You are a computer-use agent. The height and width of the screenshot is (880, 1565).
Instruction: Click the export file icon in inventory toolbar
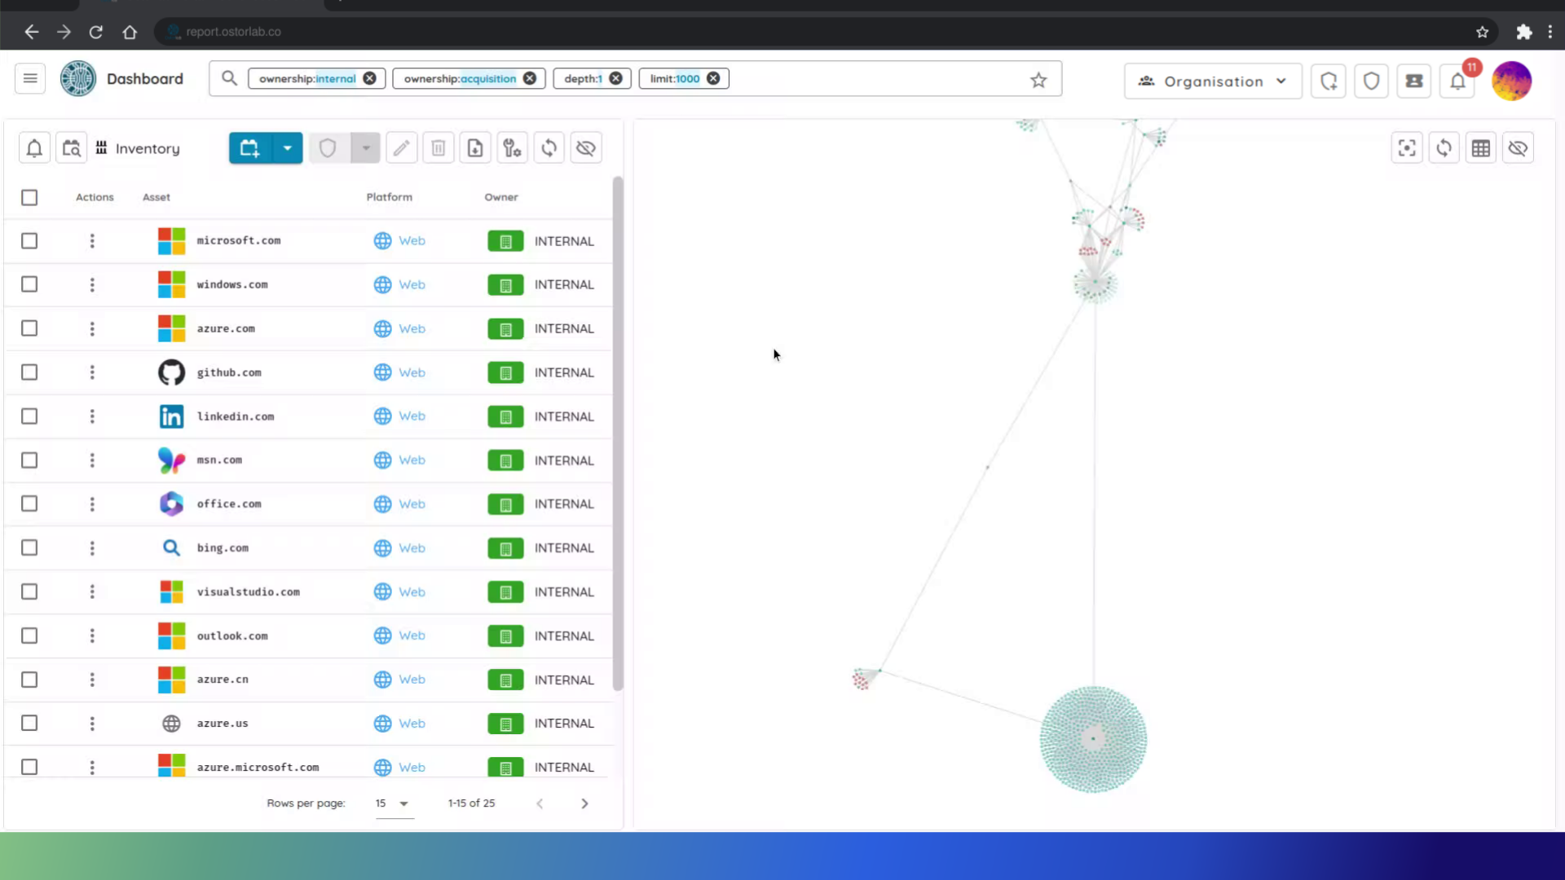475,148
